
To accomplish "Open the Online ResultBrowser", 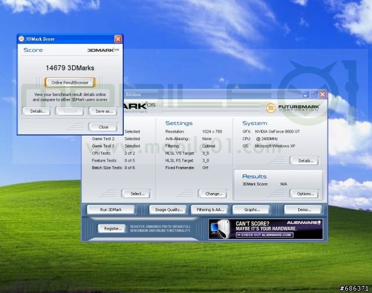I will pyautogui.click(x=70, y=83).
